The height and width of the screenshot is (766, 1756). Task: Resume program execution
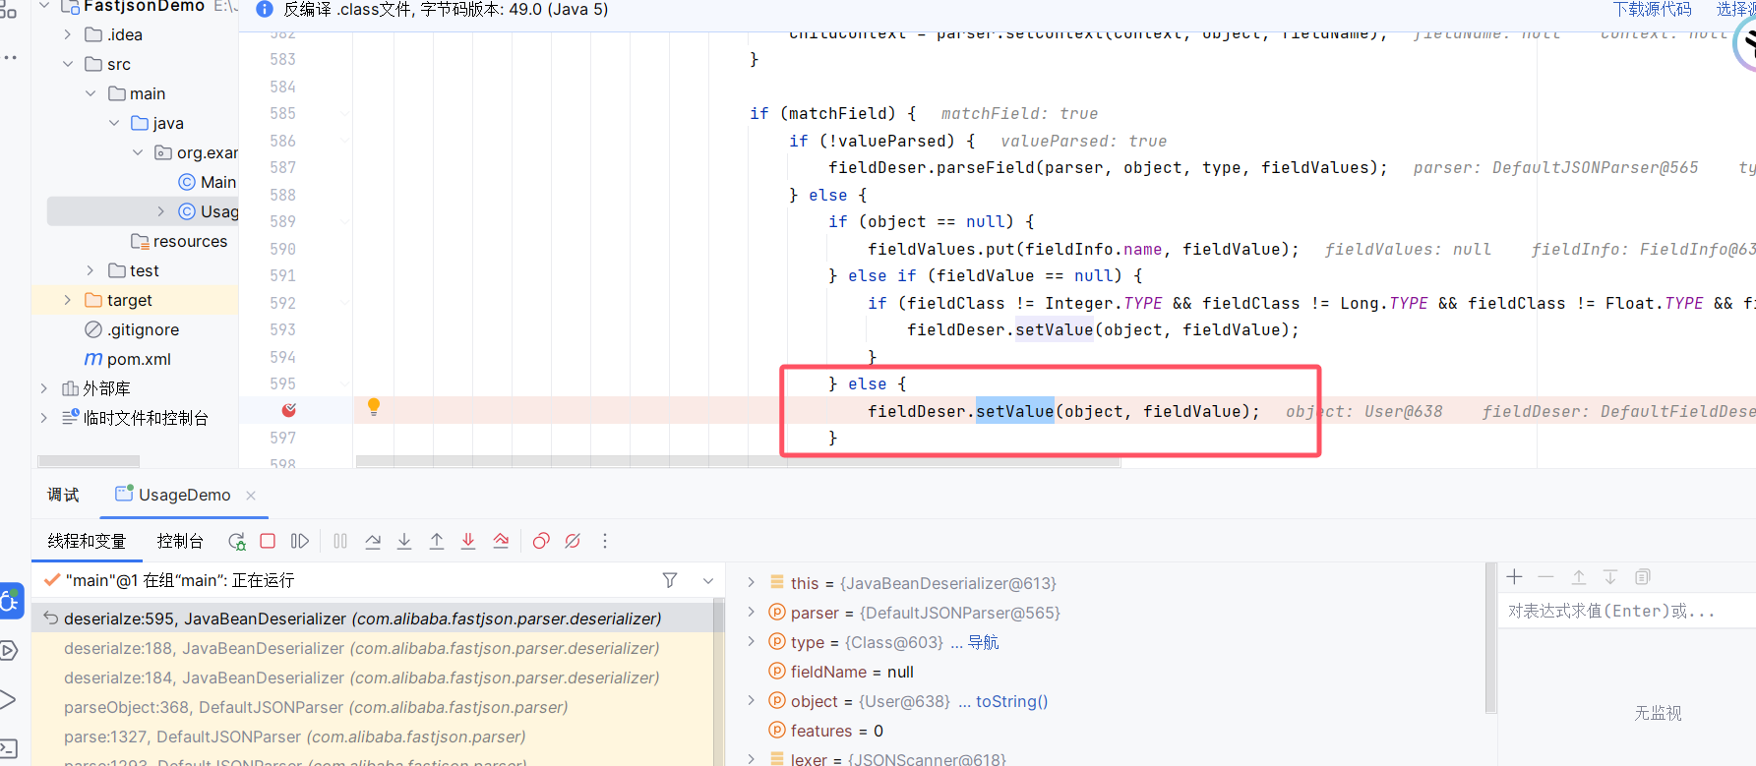pyautogui.click(x=300, y=541)
